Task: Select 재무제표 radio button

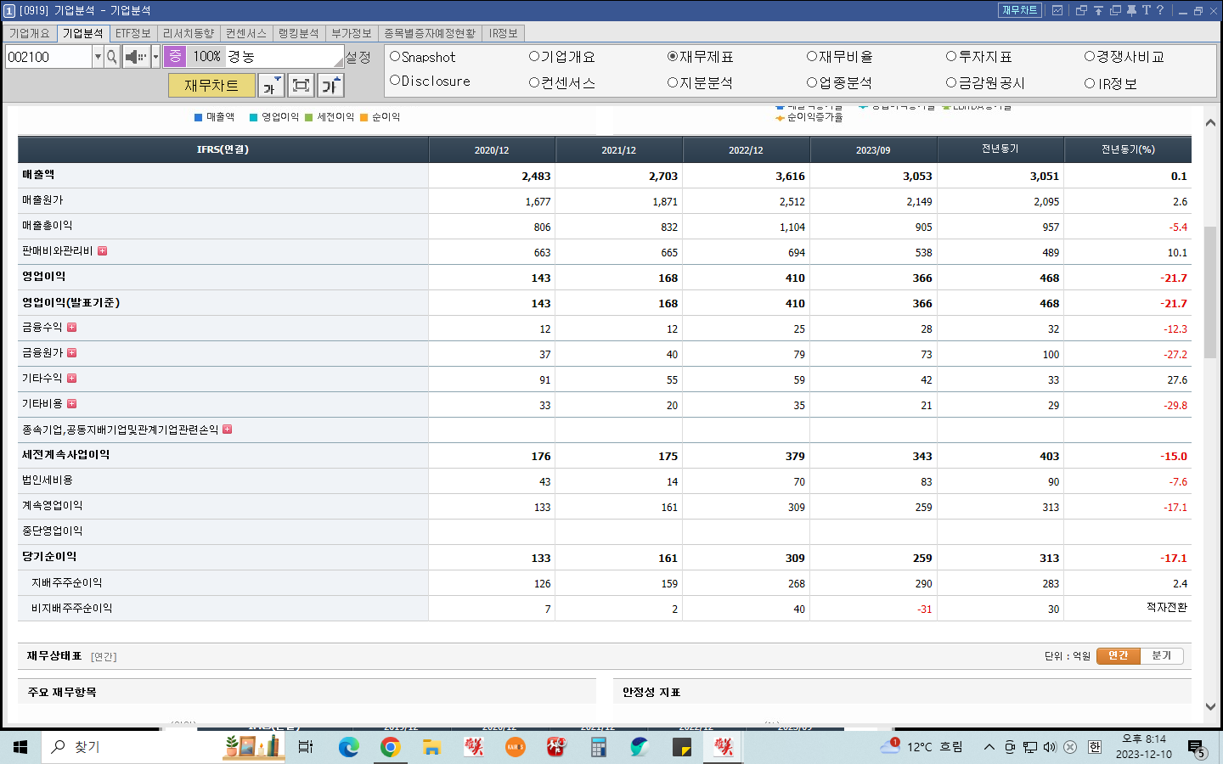Action: pos(673,57)
